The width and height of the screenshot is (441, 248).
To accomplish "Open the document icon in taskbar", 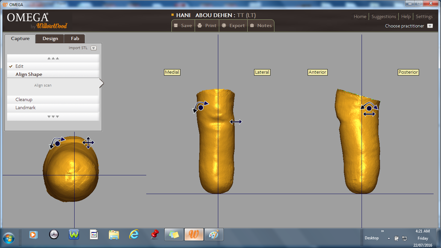I will pyautogui.click(x=94, y=234).
